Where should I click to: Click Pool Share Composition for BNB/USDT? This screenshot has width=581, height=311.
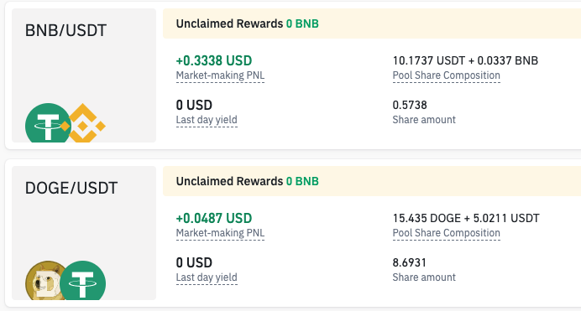tap(446, 75)
